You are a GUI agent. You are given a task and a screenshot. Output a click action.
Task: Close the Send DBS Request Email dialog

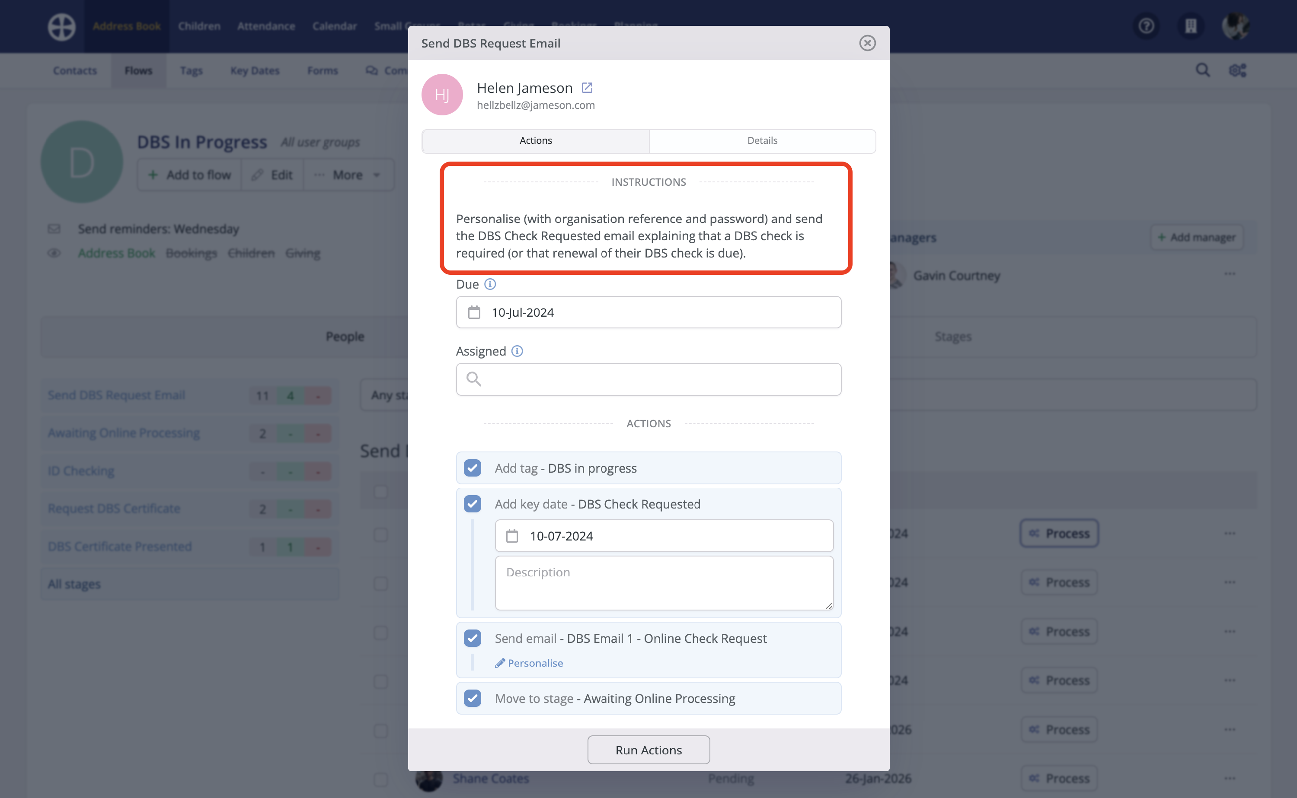(x=867, y=43)
